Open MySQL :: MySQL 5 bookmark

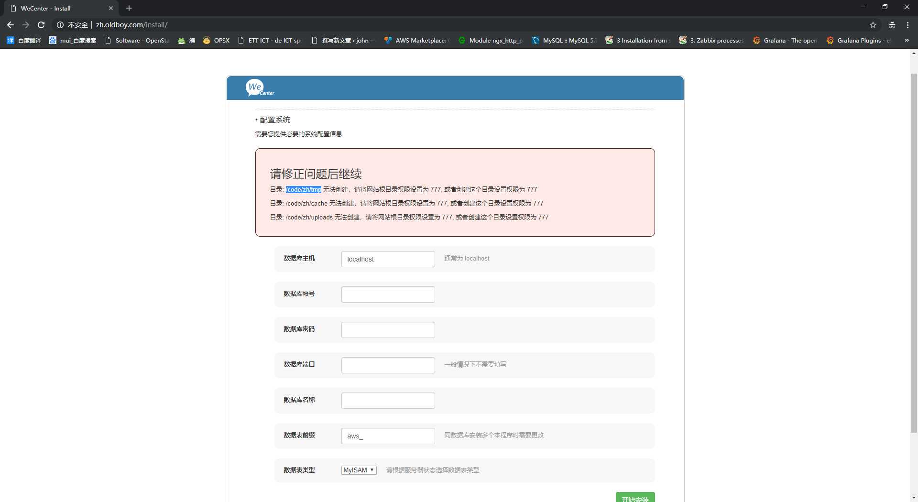[x=565, y=40]
